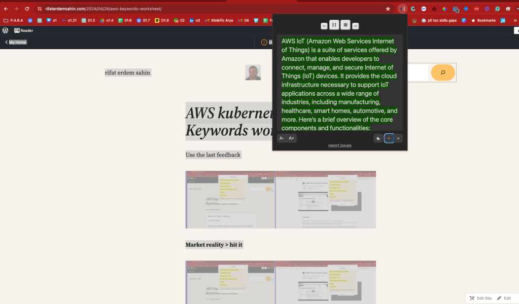The height and width of the screenshot is (304, 519).
Task: Click the purple gear extension icon
Action: (487, 9)
